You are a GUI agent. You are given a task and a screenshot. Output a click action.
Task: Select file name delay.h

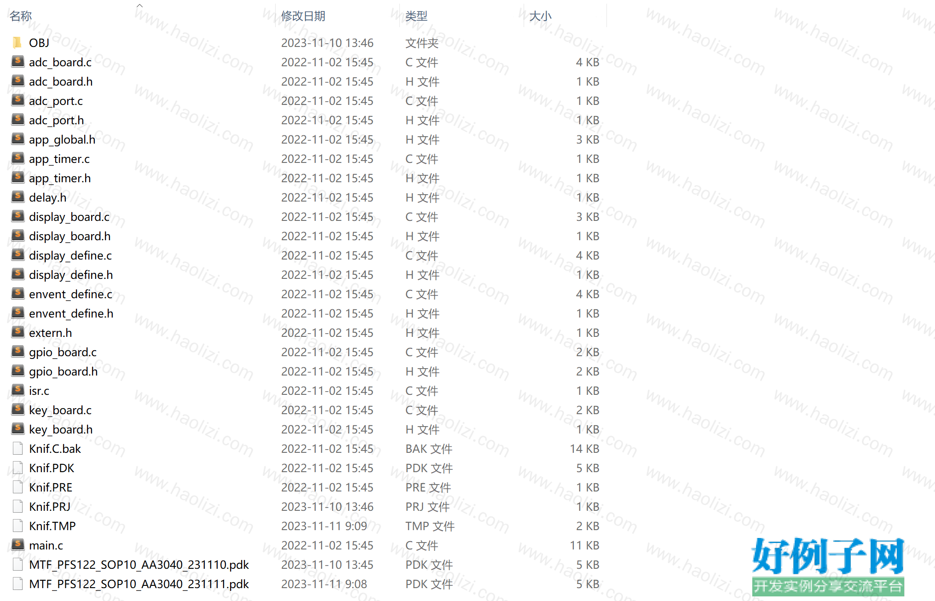(x=48, y=197)
